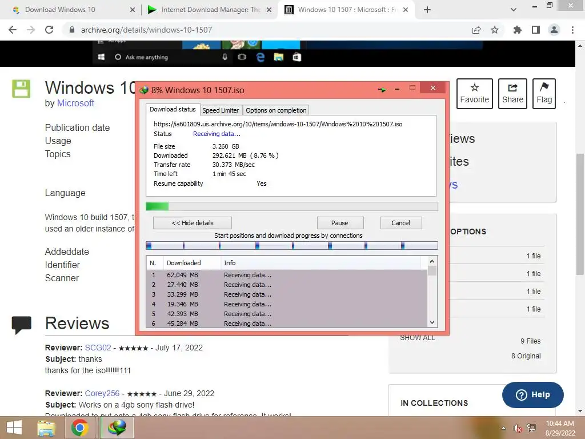This screenshot has height=439, width=585.
Task: Select the Windows 10 1507 archive tab
Action: (347, 10)
